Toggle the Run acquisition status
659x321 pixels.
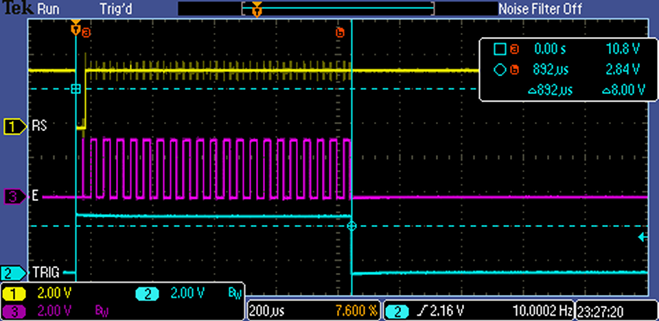coord(47,9)
